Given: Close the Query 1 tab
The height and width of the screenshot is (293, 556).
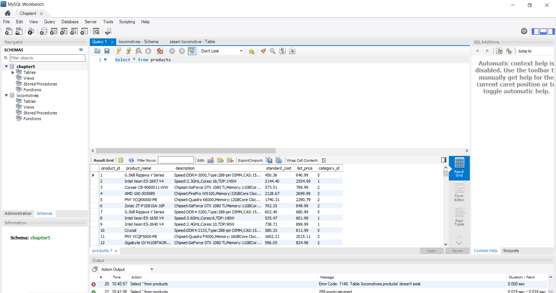Looking at the screenshot, I should tap(112, 42).
